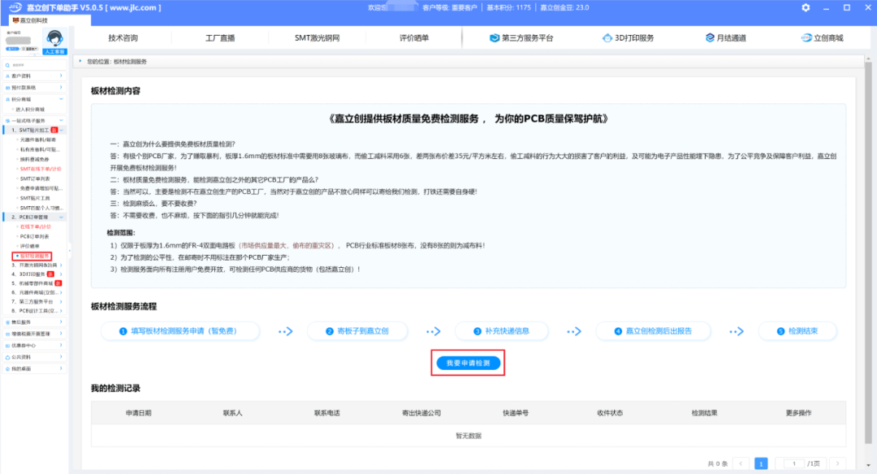Image resolution: width=877 pixels, height=474 pixels.
Task: Go to the previous page of records
Action: pos(741,463)
